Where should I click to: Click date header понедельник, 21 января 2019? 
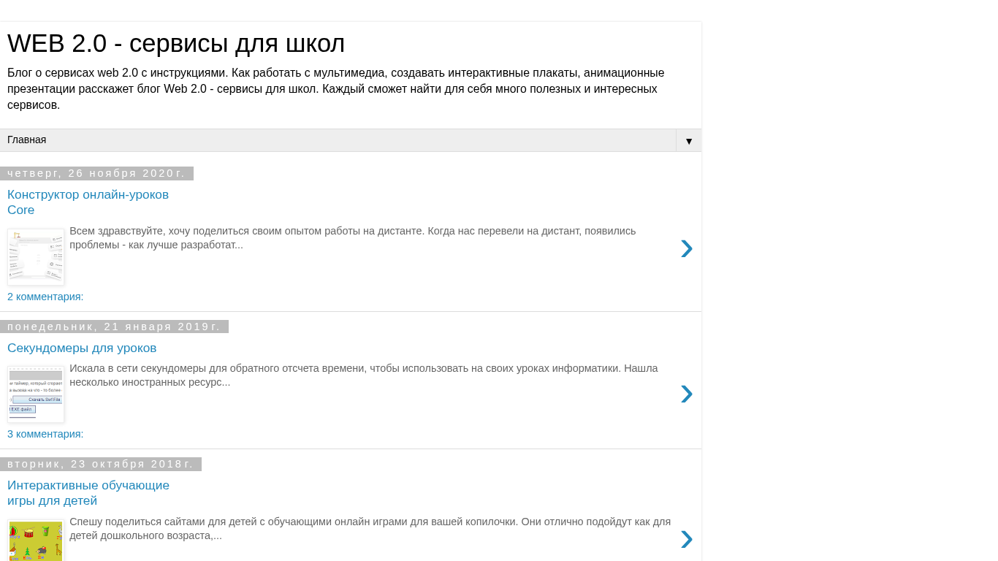pos(114,327)
